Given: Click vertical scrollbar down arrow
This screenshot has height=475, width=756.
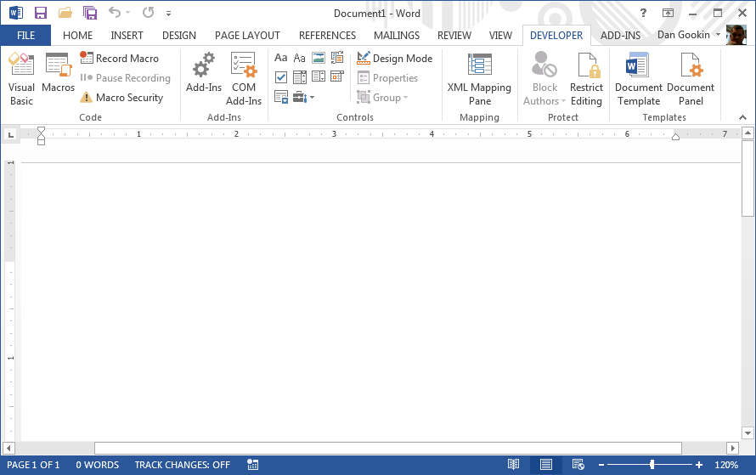Looking at the screenshot, I should coord(748,433).
